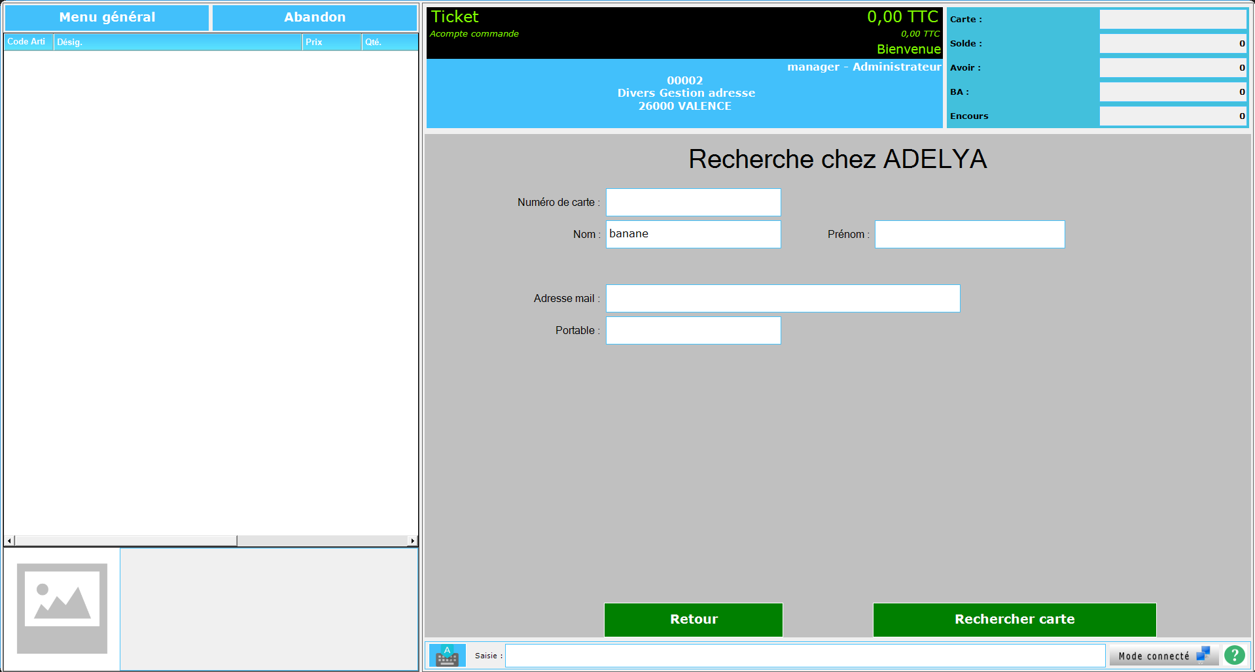Click the horizontal scrollbar thumb of ticket list
The image size is (1255, 672).
[126, 541]
